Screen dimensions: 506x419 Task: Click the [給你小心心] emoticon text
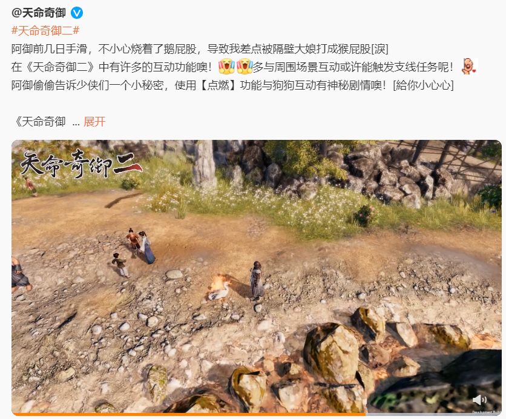424,85
